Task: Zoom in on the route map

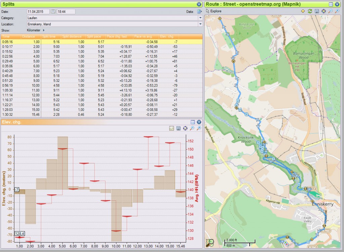Action: click(x=337, y=11)
